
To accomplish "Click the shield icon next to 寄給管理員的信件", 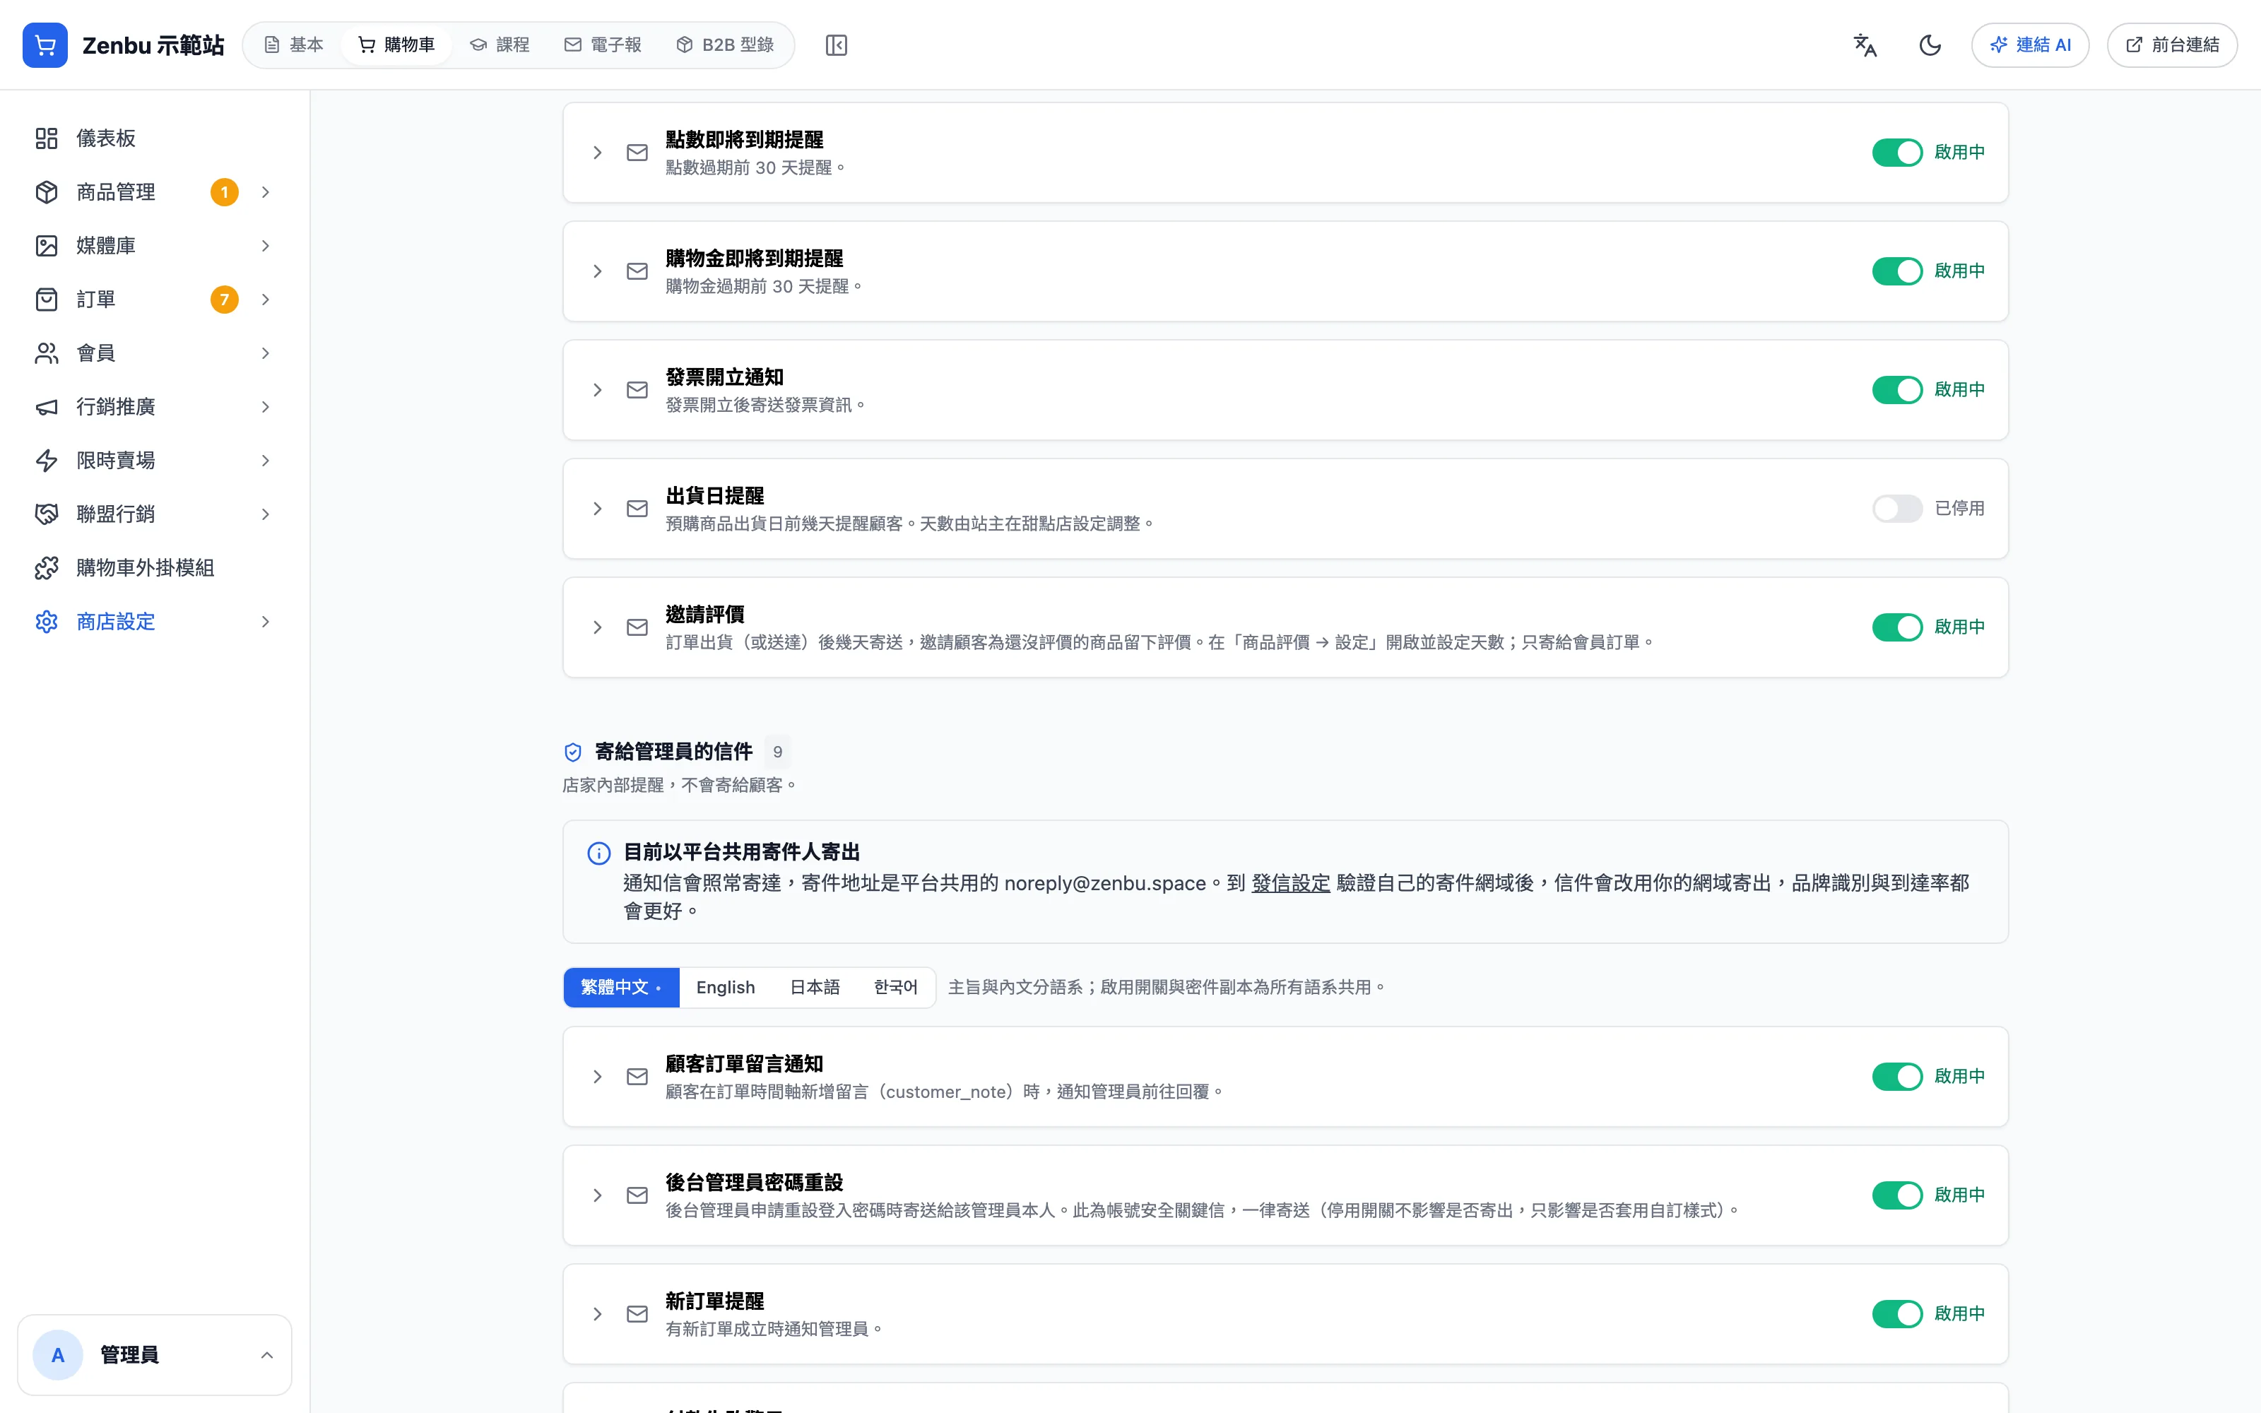I will (x=573, y=752).
